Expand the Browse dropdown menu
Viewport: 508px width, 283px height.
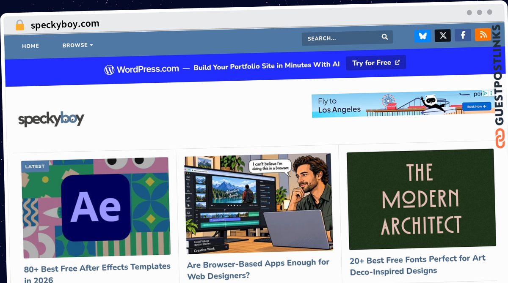[77, 45]
